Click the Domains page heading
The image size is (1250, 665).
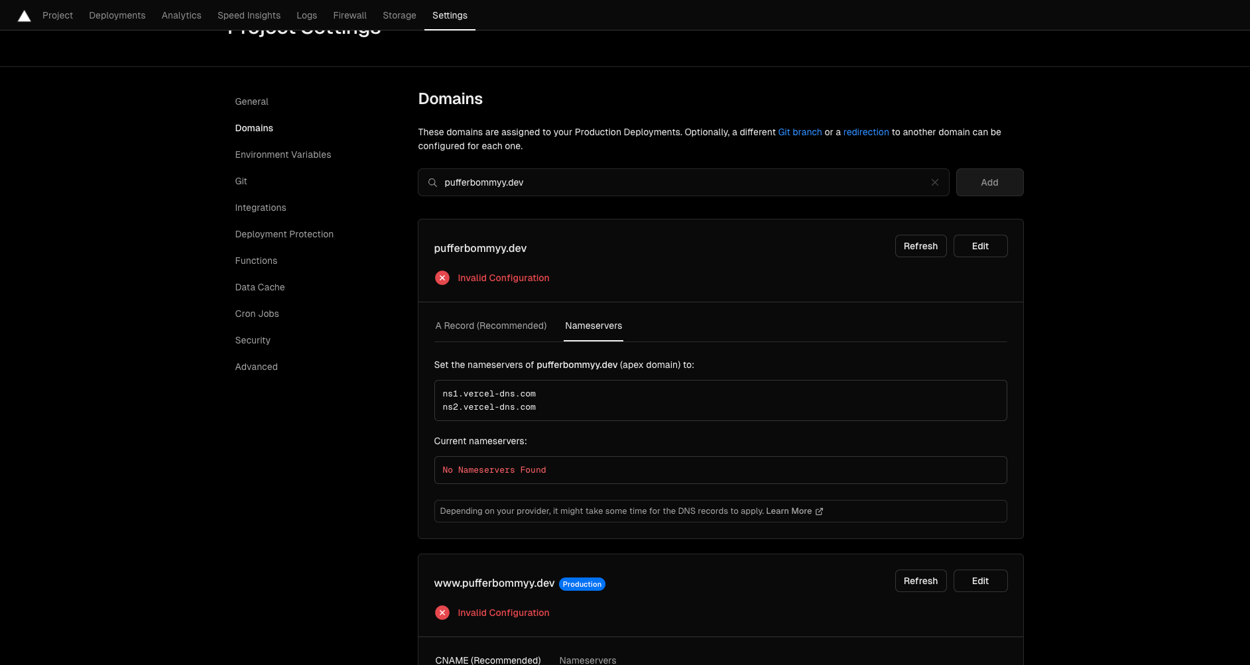tap(450, 99)
